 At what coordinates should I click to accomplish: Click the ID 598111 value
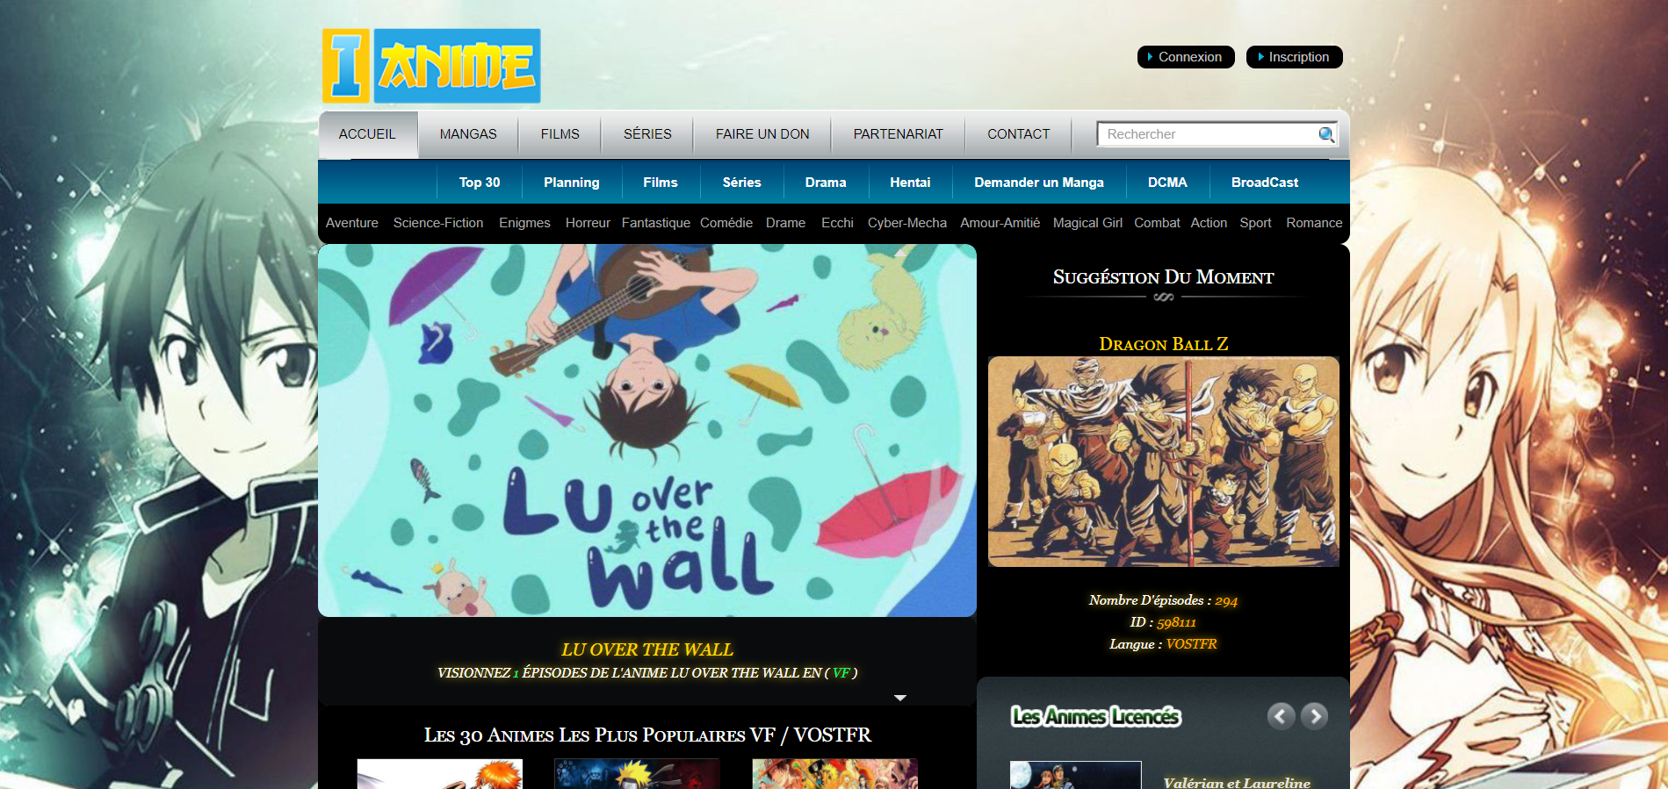pyautogui.click(x=1176, y=622)
